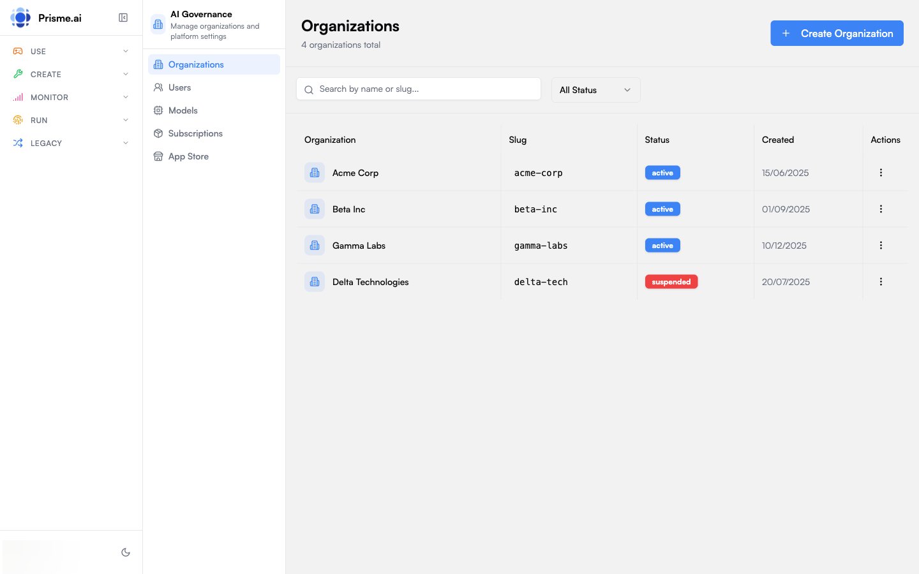The height and width of the screenshot is (574, 919).
Task: Expand the USE section chevron
Action: click(126, 51)
